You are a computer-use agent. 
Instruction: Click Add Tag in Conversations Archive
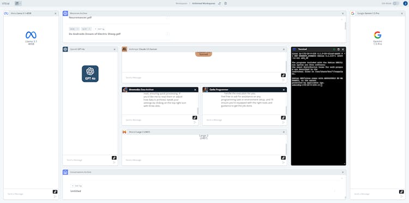point(77,186)
